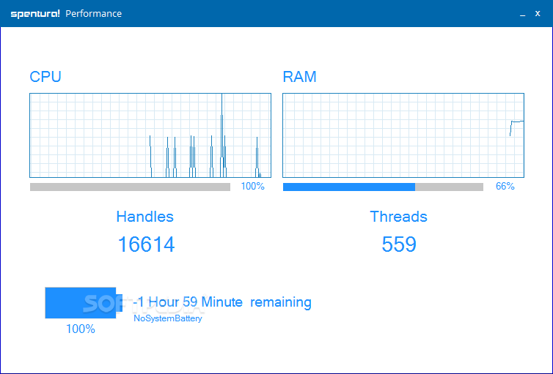Image resolution: width=553 pixels, height=374 pixels.
Task: Click the RAM heading label
Action: pos(299,77)
